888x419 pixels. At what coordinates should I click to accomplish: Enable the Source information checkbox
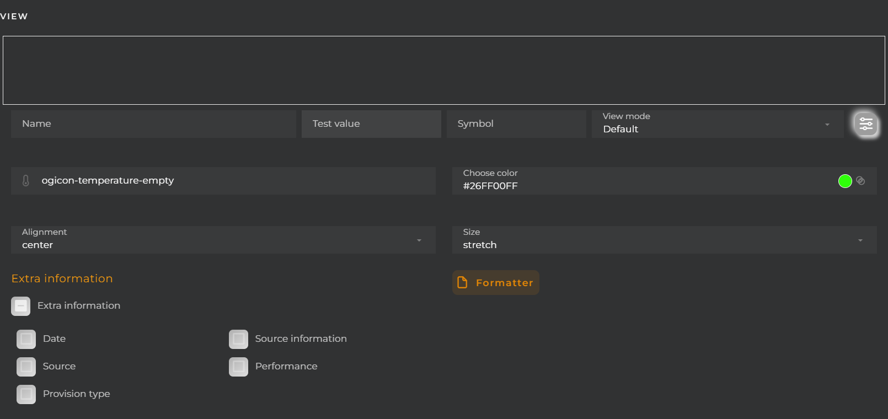(238, 339)
